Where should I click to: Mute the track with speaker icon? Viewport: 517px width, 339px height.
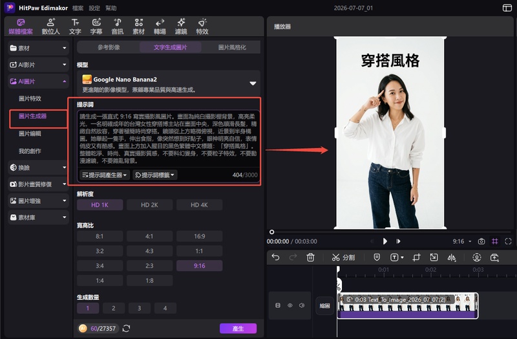tap(302, 305)
